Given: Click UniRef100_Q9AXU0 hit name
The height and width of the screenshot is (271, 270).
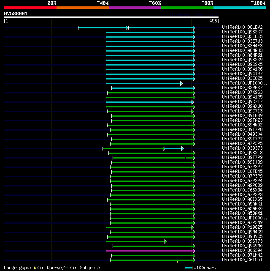Looking at the screenshot, I should pyautogui.click(x=242, y=107).
